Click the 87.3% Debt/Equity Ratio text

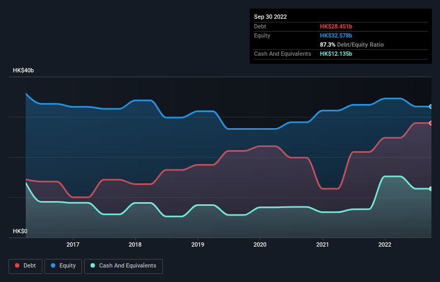pos(352,44)
